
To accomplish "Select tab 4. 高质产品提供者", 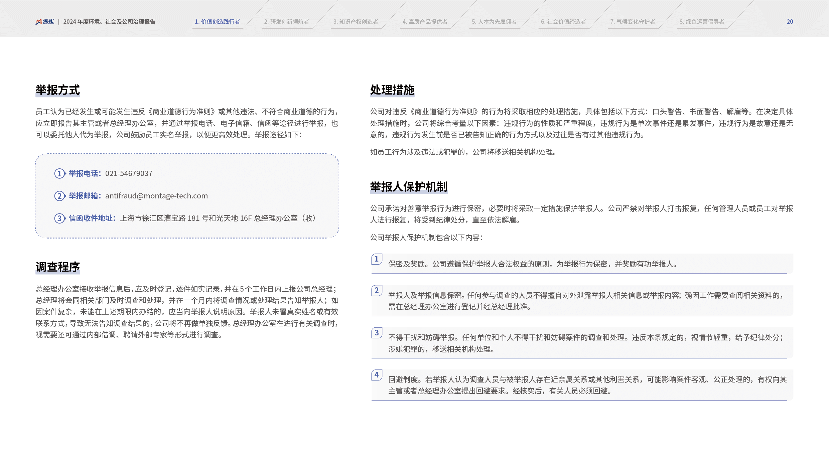I will [425, 22].
